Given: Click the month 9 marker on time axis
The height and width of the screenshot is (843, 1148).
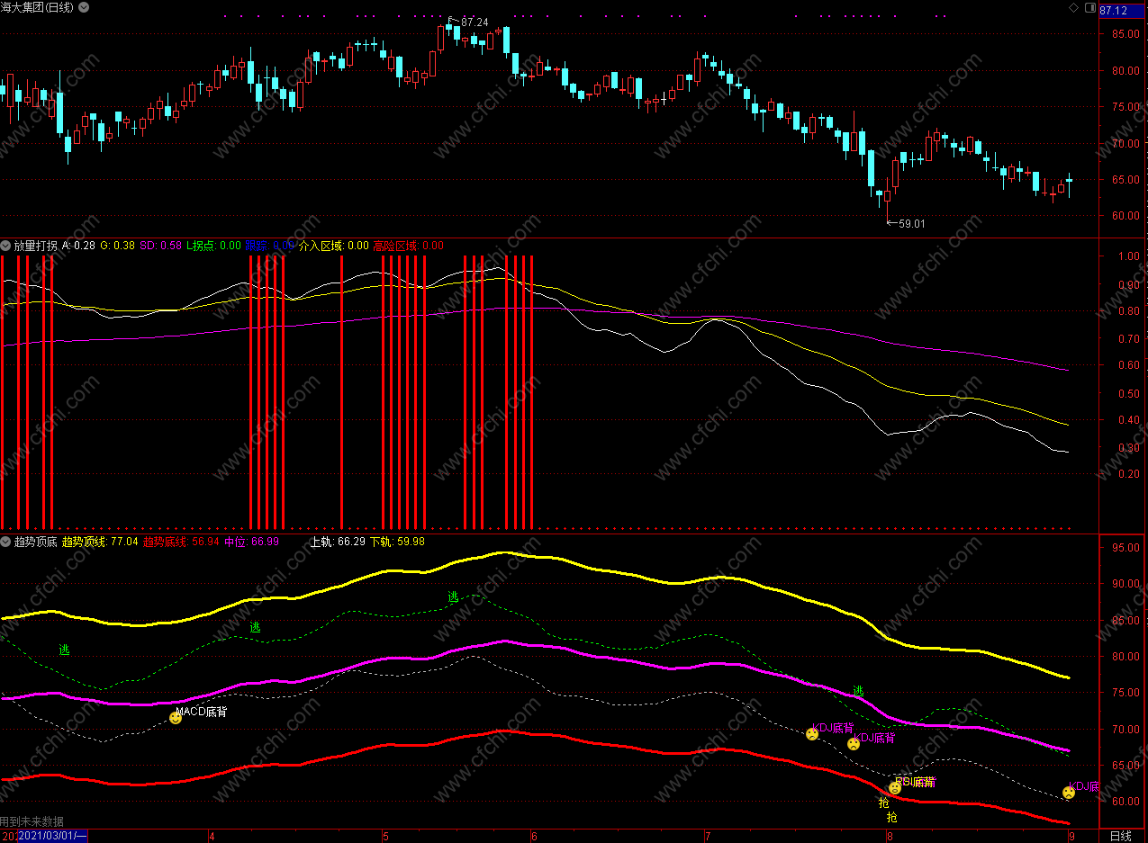Looking at the screenshot, I should coord(1073,836).
